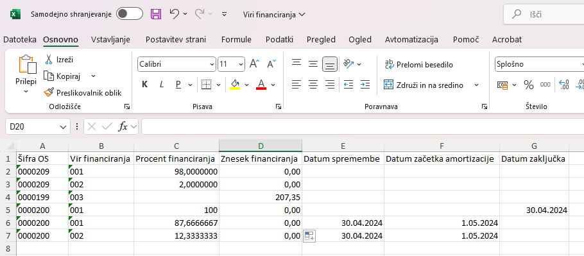Align text to middle vertically

pos(313,64)
